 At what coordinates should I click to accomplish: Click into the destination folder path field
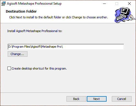pos(66,47)
